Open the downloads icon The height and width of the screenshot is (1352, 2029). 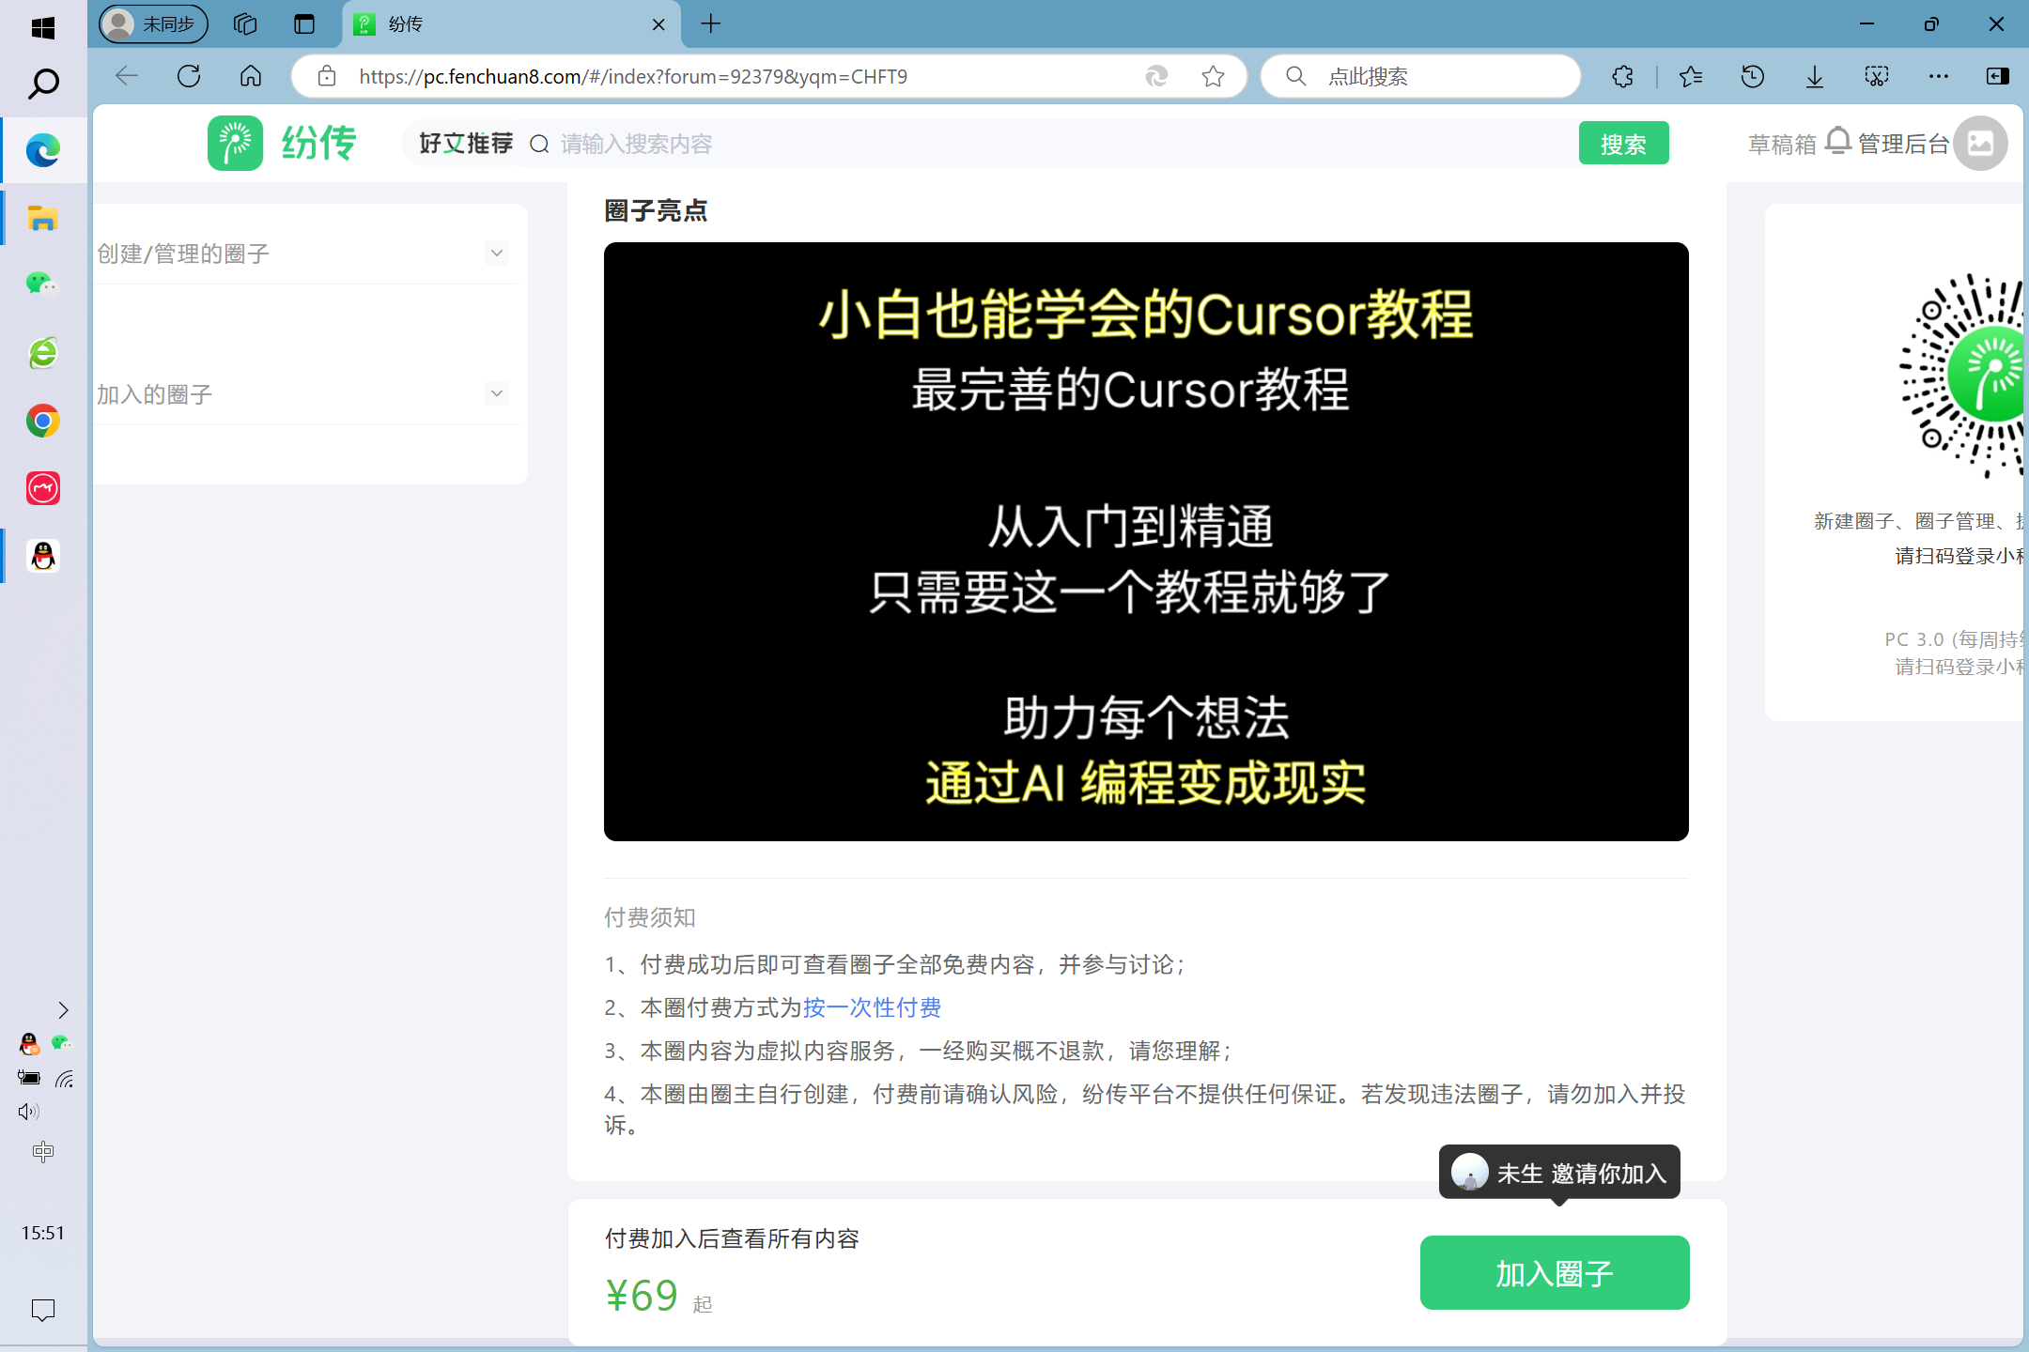1815,76
